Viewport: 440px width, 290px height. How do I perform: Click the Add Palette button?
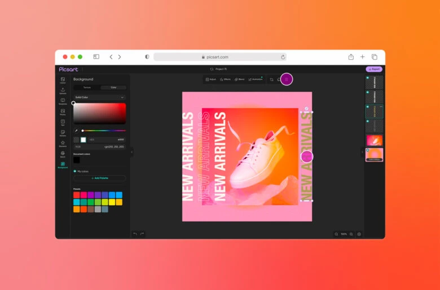coord(99,178)
